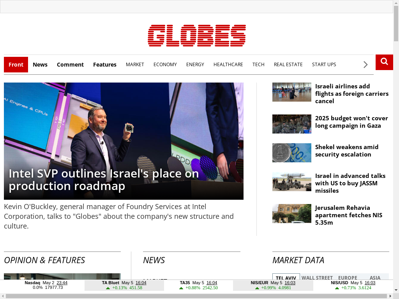
Task: Click the NIS/EUR 16:03 timestamp
Action: 290,283
